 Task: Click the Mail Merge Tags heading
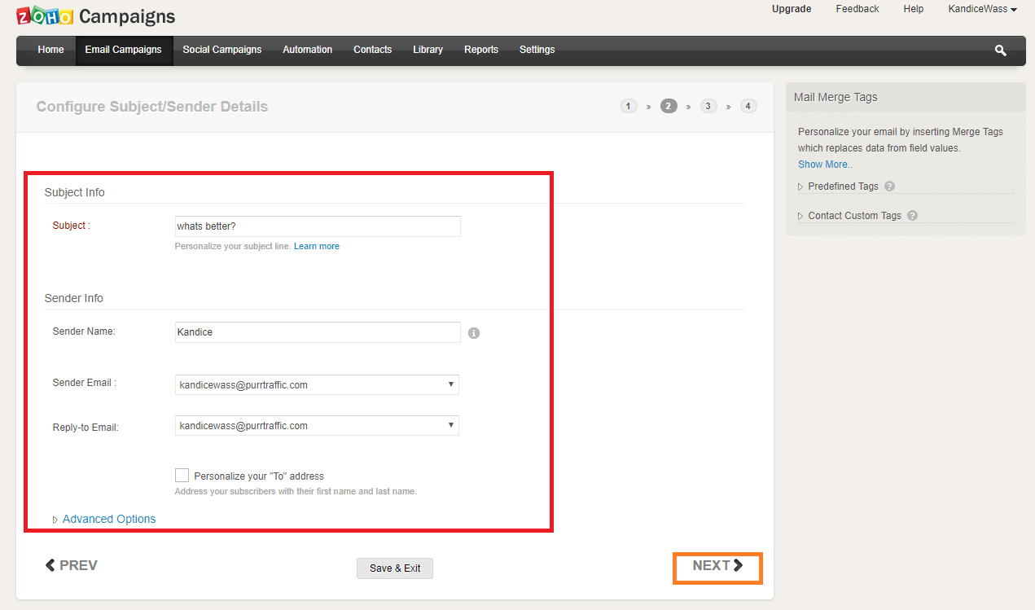[835, 97]
